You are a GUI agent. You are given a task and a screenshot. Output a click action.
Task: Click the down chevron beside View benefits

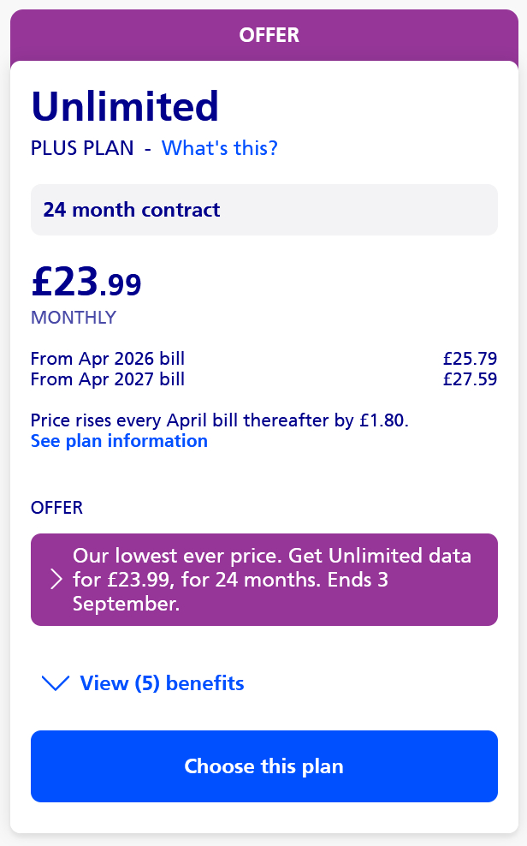pyautogui.click(x=56, y=683)
